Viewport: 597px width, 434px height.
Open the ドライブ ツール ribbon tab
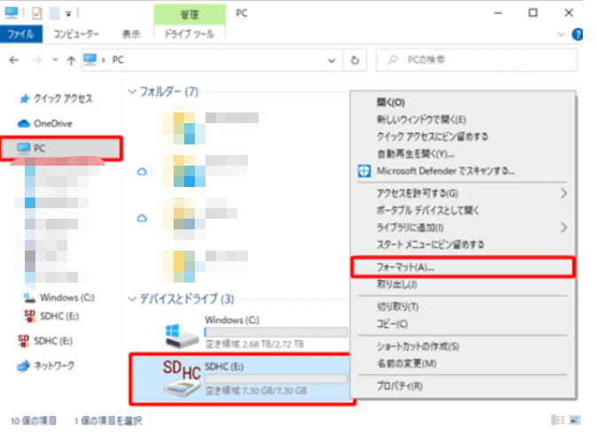(190, 35)
